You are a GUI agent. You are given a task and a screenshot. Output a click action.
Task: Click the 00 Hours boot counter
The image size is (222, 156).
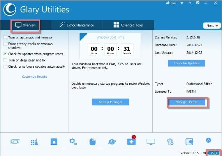tap(94, 49)
